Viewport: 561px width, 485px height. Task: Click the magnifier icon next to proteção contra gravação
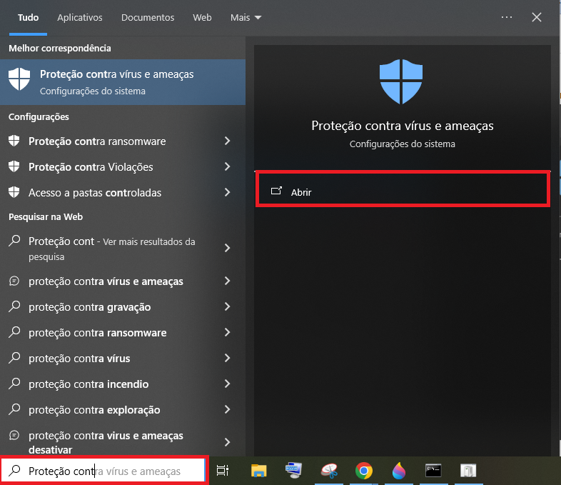pos(14,306)
